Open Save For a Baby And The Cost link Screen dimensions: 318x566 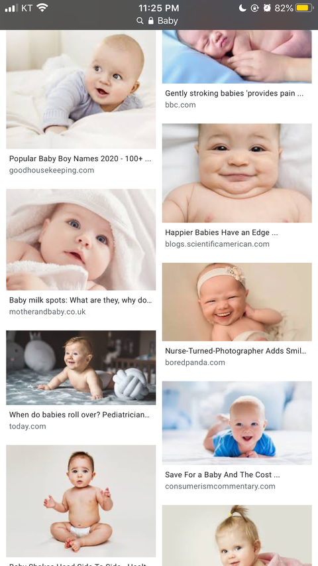223,474
